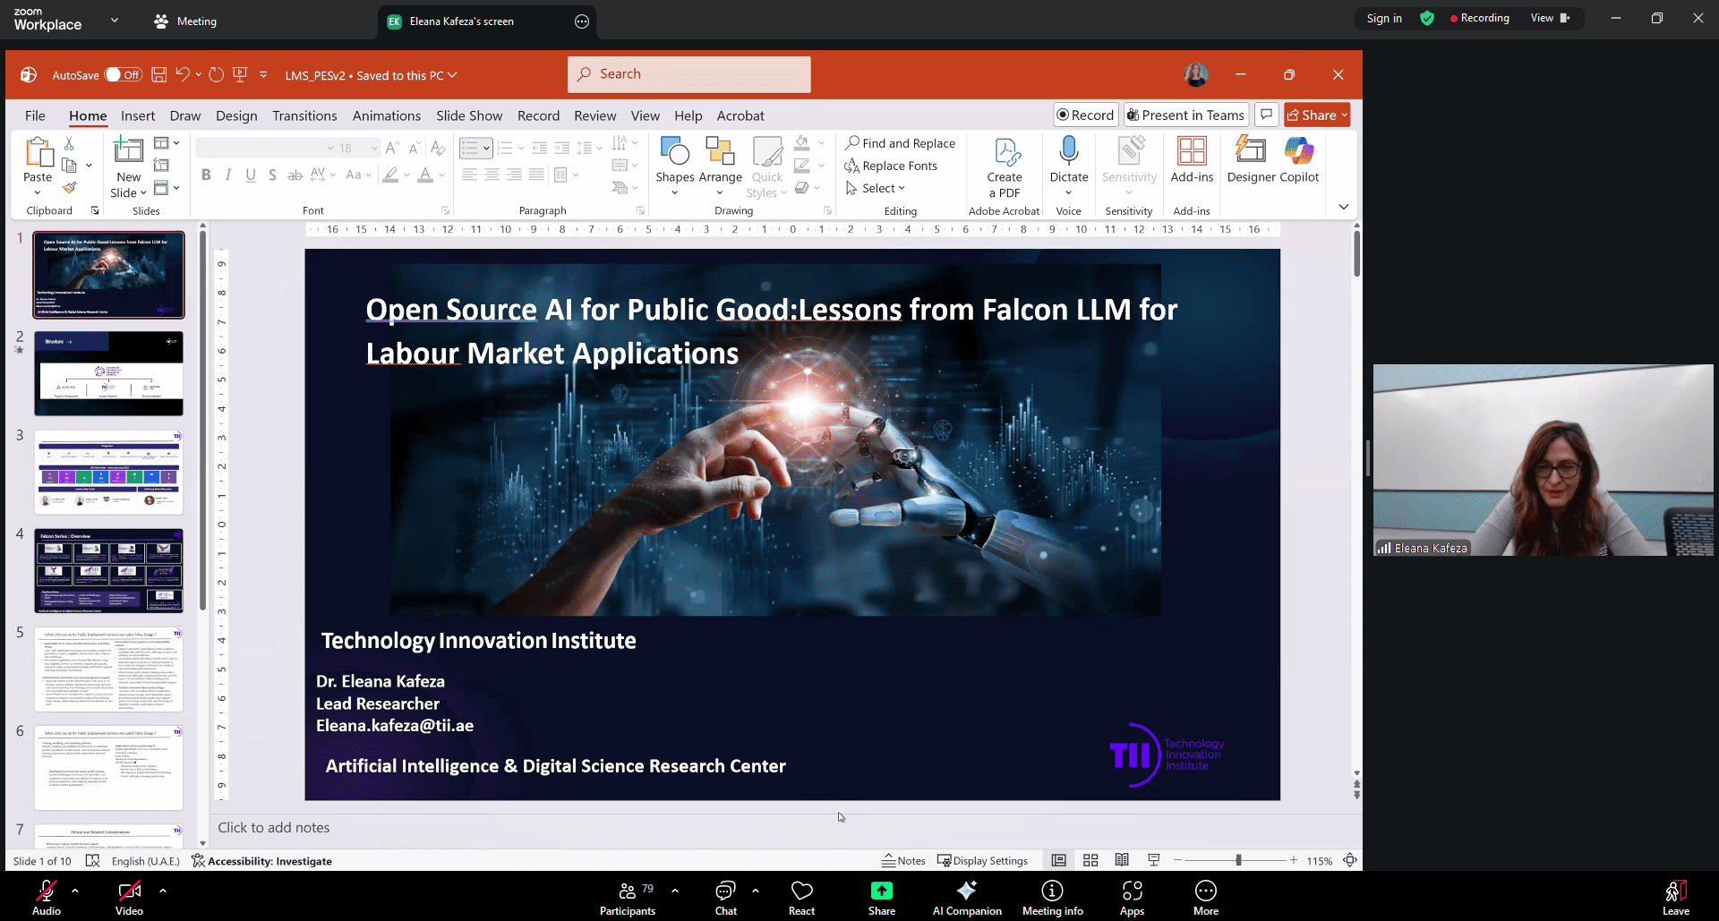The image size is (1719, 921).
Task: Click the Slide Sorter view icon
Action: [x=1090, y=860]
